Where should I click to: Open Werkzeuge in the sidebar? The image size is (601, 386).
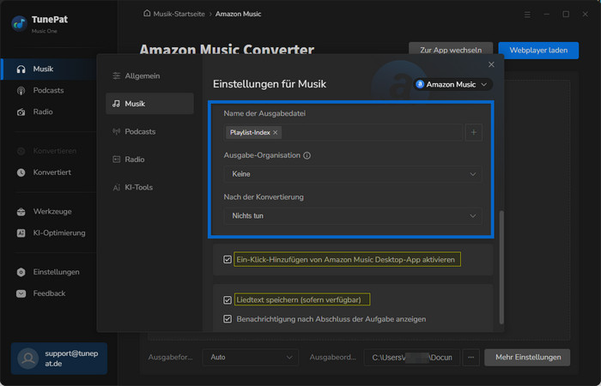click(52, 211)
